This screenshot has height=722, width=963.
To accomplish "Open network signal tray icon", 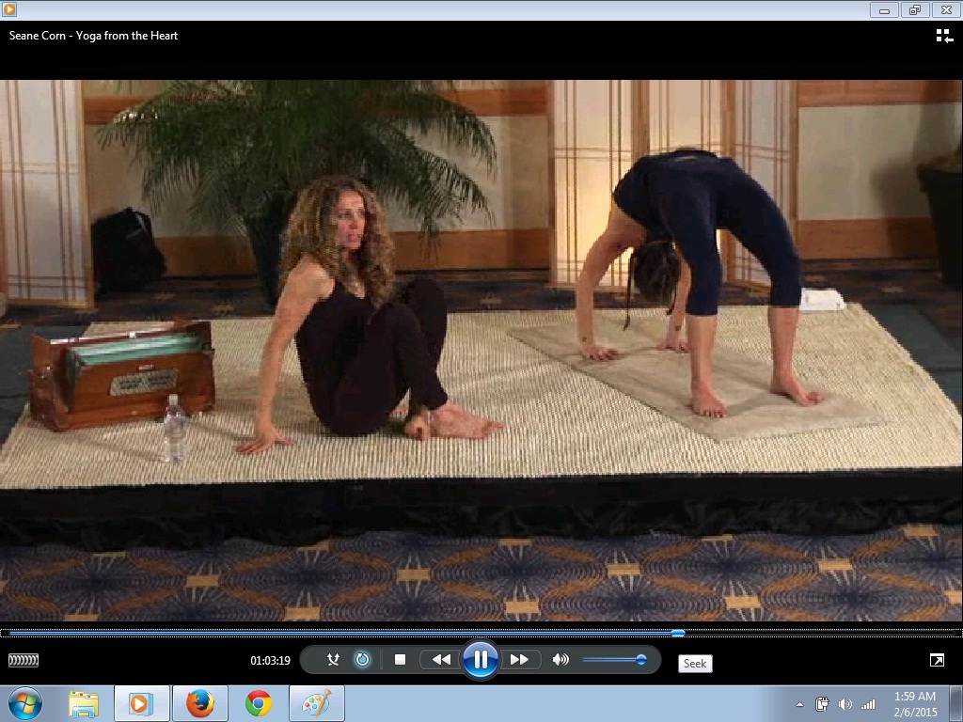I will pyautogui.click(x=868, y=704).
